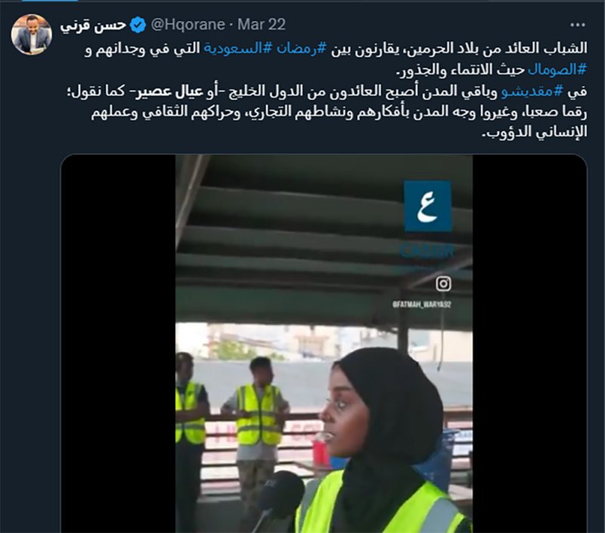Open the #رمضان hashtag
Viewport: 605px width, 533px height.
pyautogui.click(x=302, y=48)
